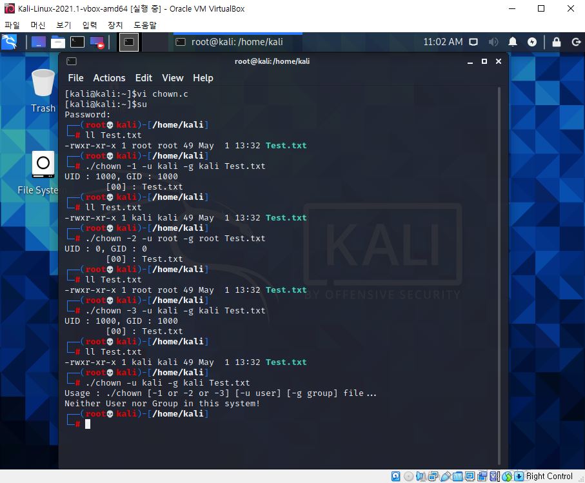Open the terminal Actions menu
The height and width of the screenshot is (483, 585).
(x=109, y=78)
